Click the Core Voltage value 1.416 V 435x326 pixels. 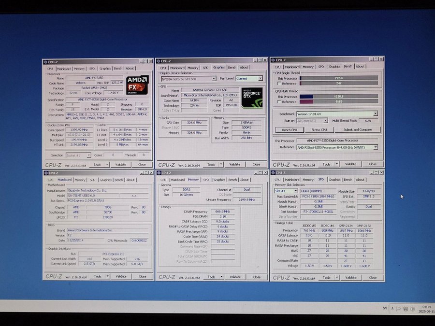tap(113, 93)
